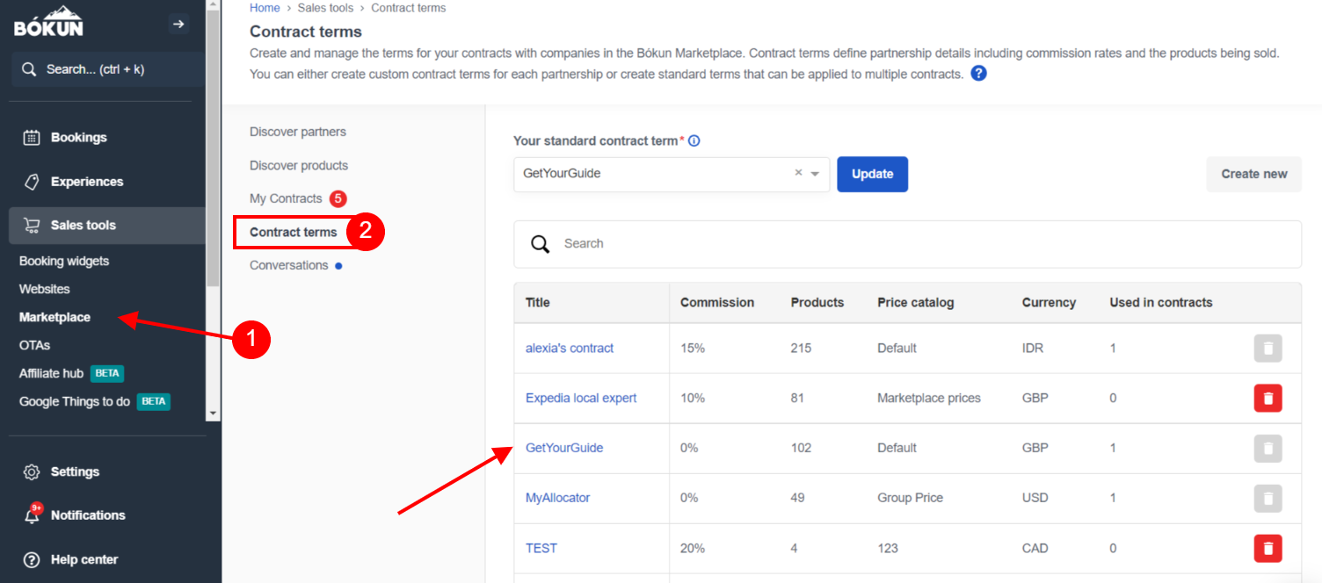Collapse the sidebar with the arrow button
This screenshot has height=583, width=1322.
point(178,24)
